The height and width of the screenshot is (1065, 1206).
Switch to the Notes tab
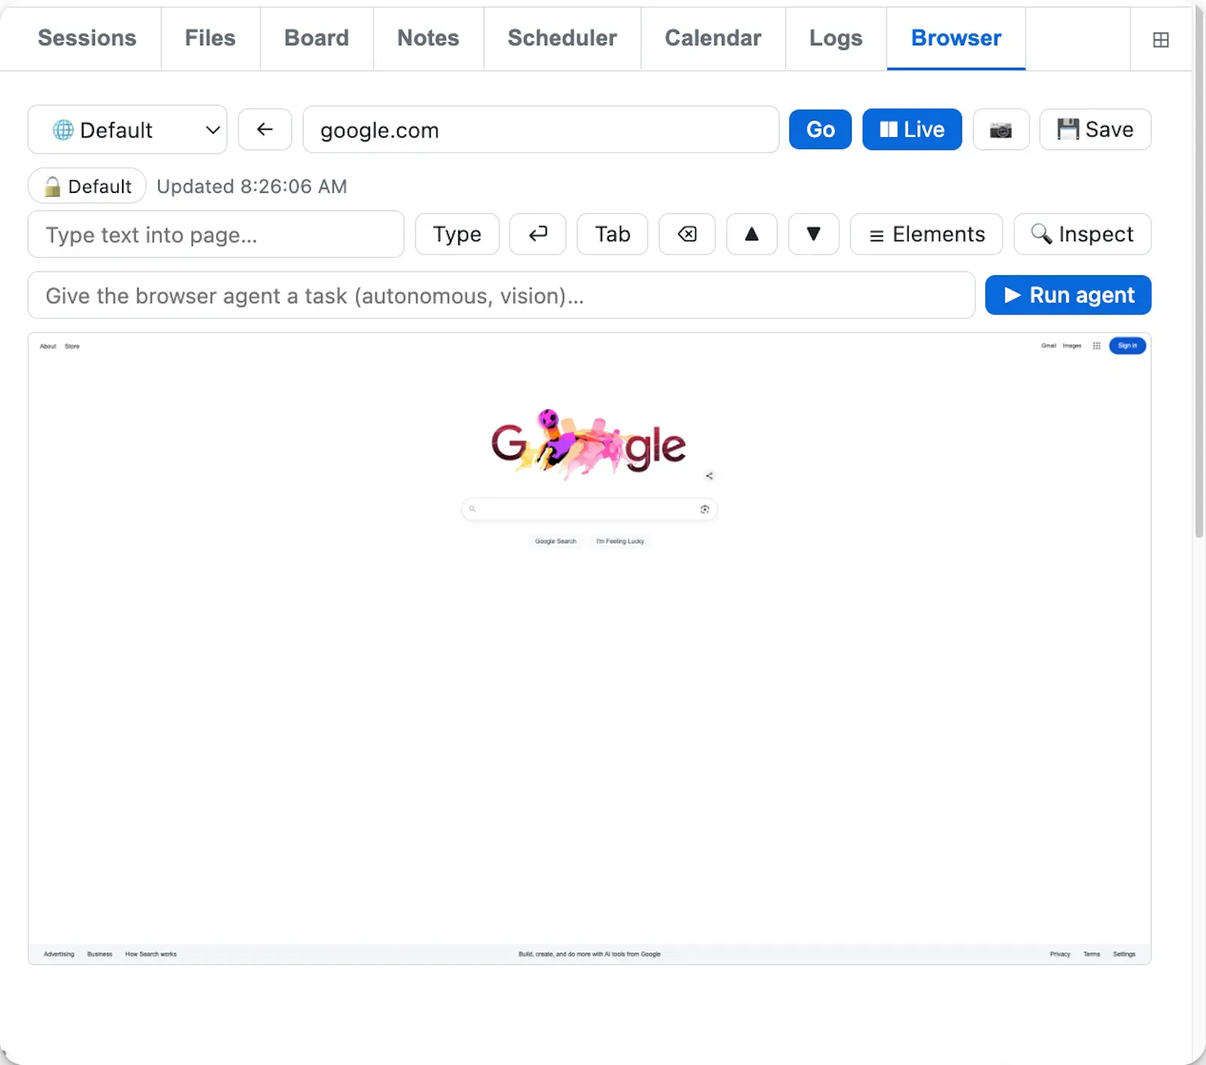pos(428,38)
